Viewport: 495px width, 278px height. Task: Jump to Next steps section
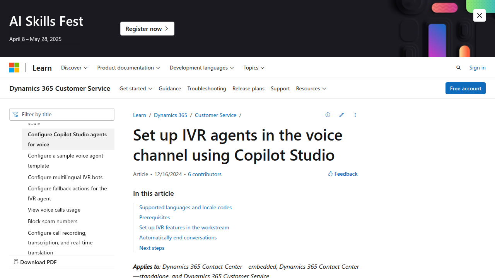[152, 248]
